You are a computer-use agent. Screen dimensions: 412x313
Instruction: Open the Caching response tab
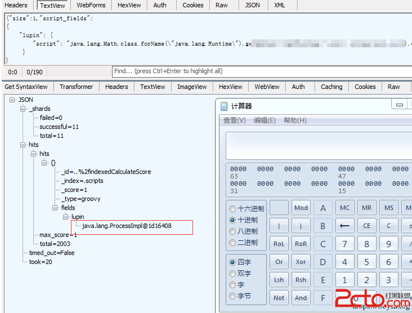click(x=332, y=87)
